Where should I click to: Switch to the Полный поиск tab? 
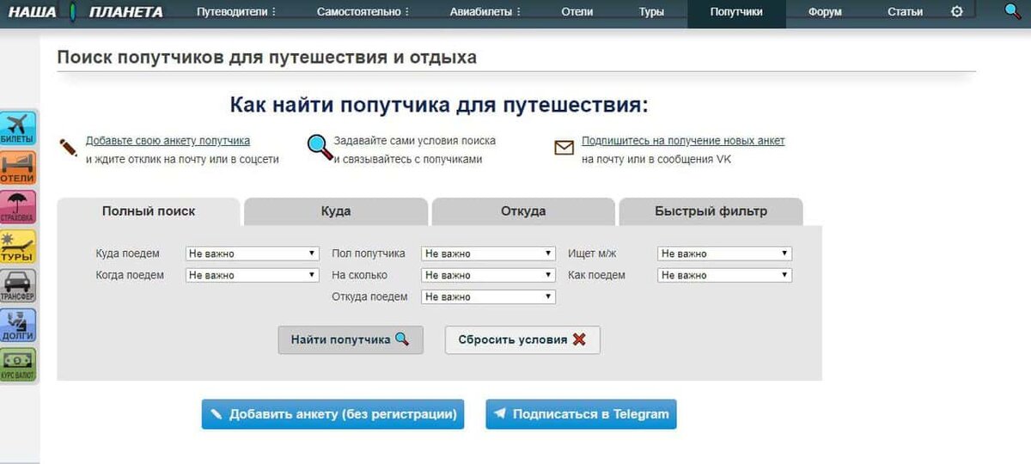click(149, 211)
